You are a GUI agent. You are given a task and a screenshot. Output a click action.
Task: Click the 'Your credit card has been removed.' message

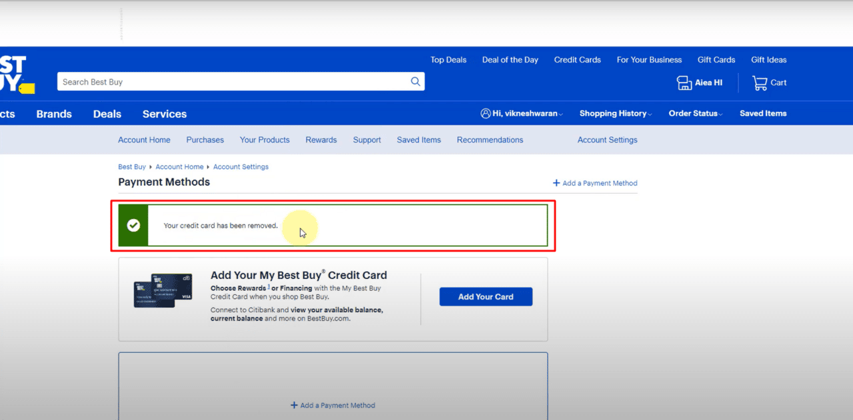(221, 226)
